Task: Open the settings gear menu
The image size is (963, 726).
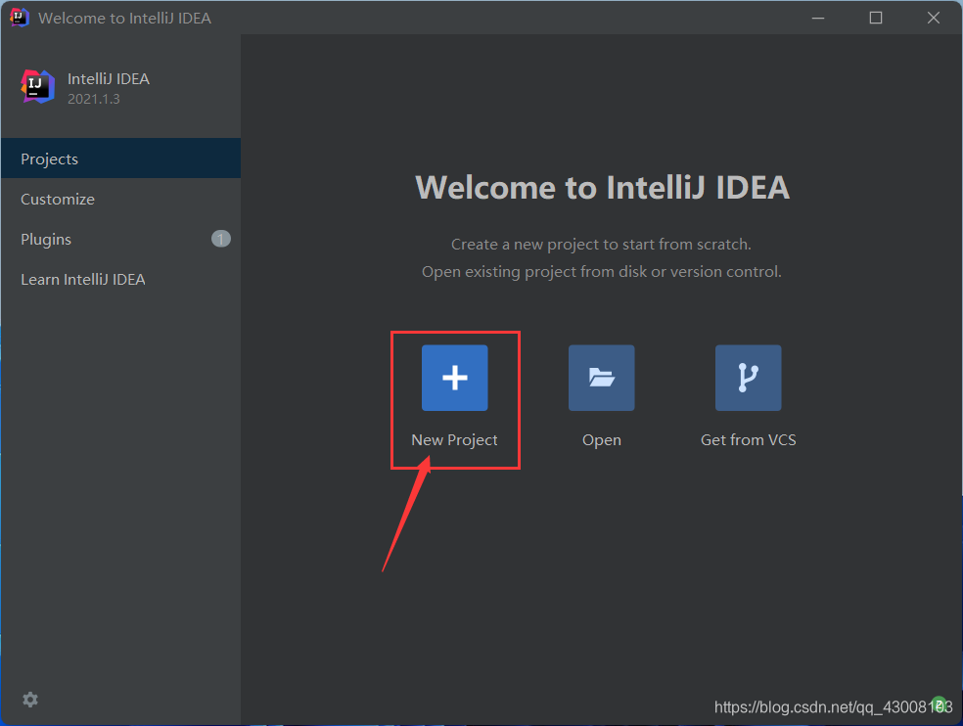Action: tap(30, 700)
